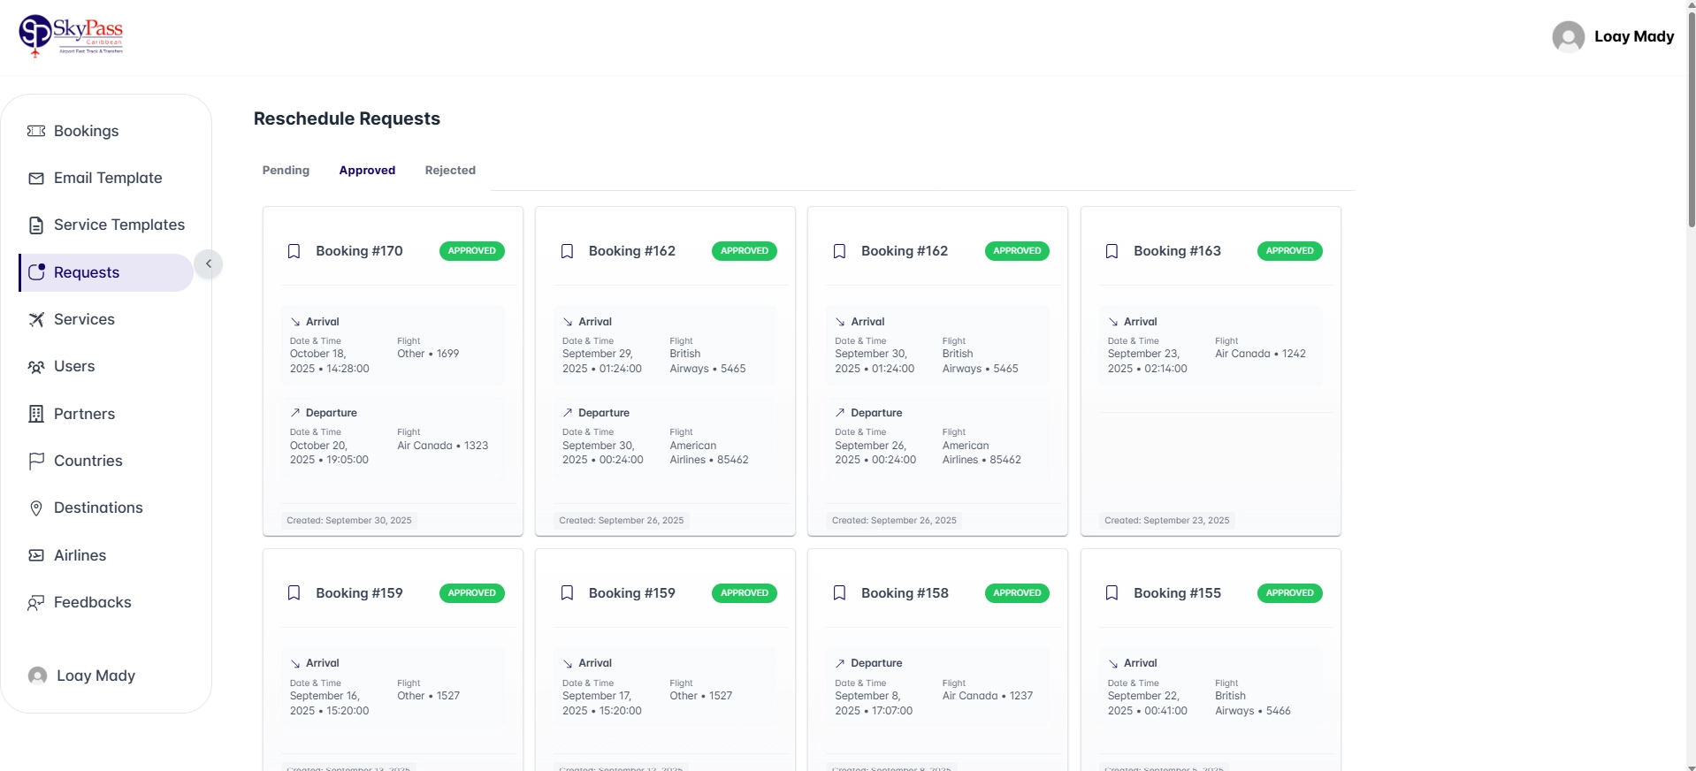Click 'October 18, 2025 • 14:28:00' date
This screenshot has width=1696, height=771.
(x=330, y=361)
